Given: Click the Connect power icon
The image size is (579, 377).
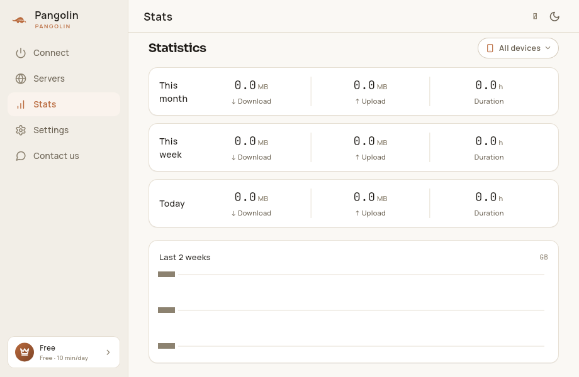Looking at the screenshot, I should click(x=21, y=53).
